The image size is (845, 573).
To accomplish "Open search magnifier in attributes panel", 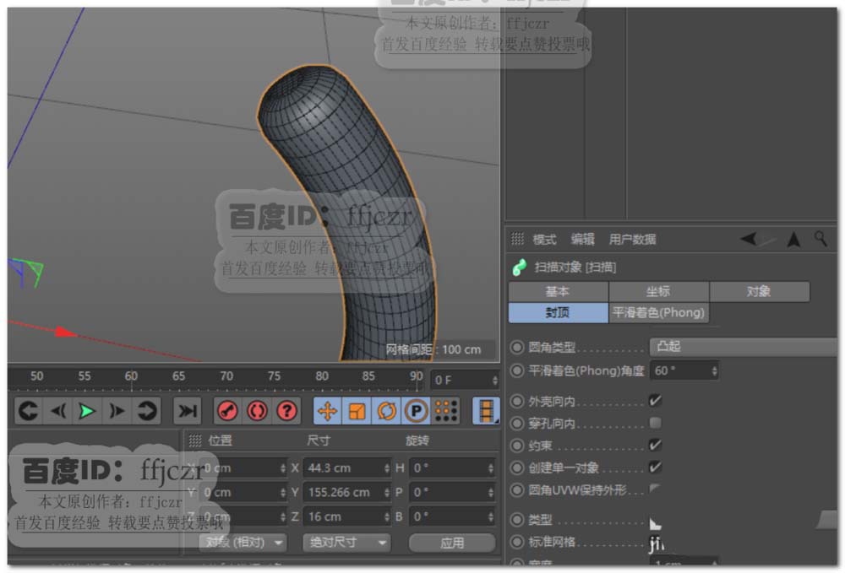I will 820,238.
